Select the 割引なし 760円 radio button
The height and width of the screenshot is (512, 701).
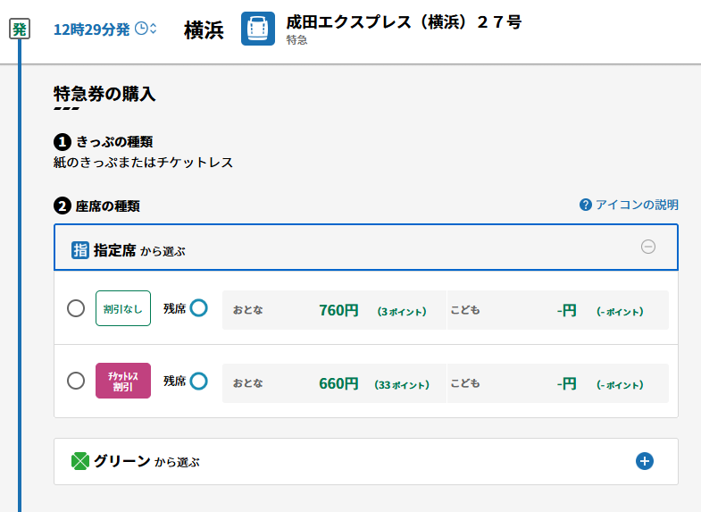tap(76, 308)
